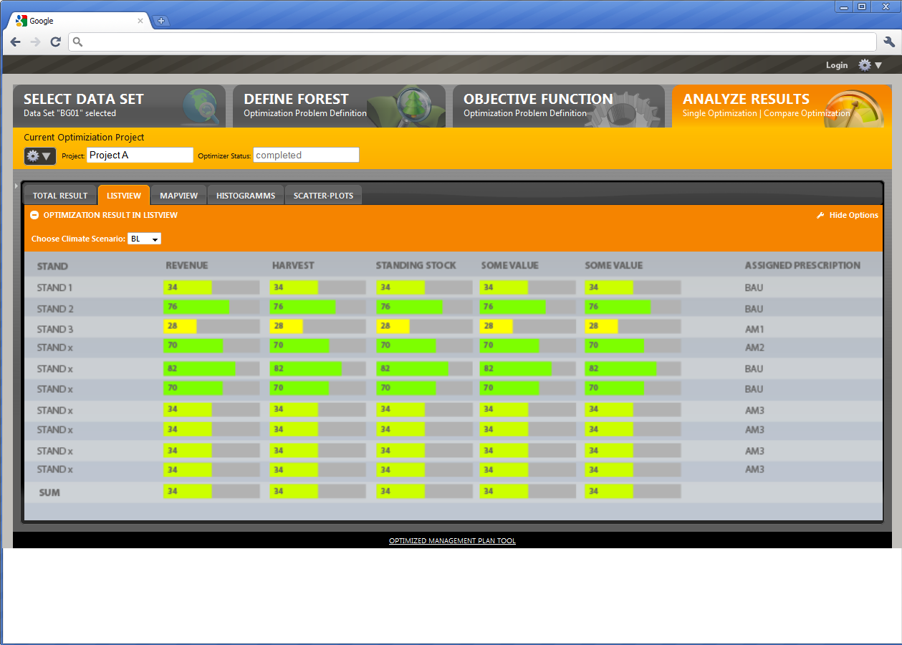Open the Climate Scenario dropdown
The width and height of the screenshot is (902, 645).
(x=145, y=239)
